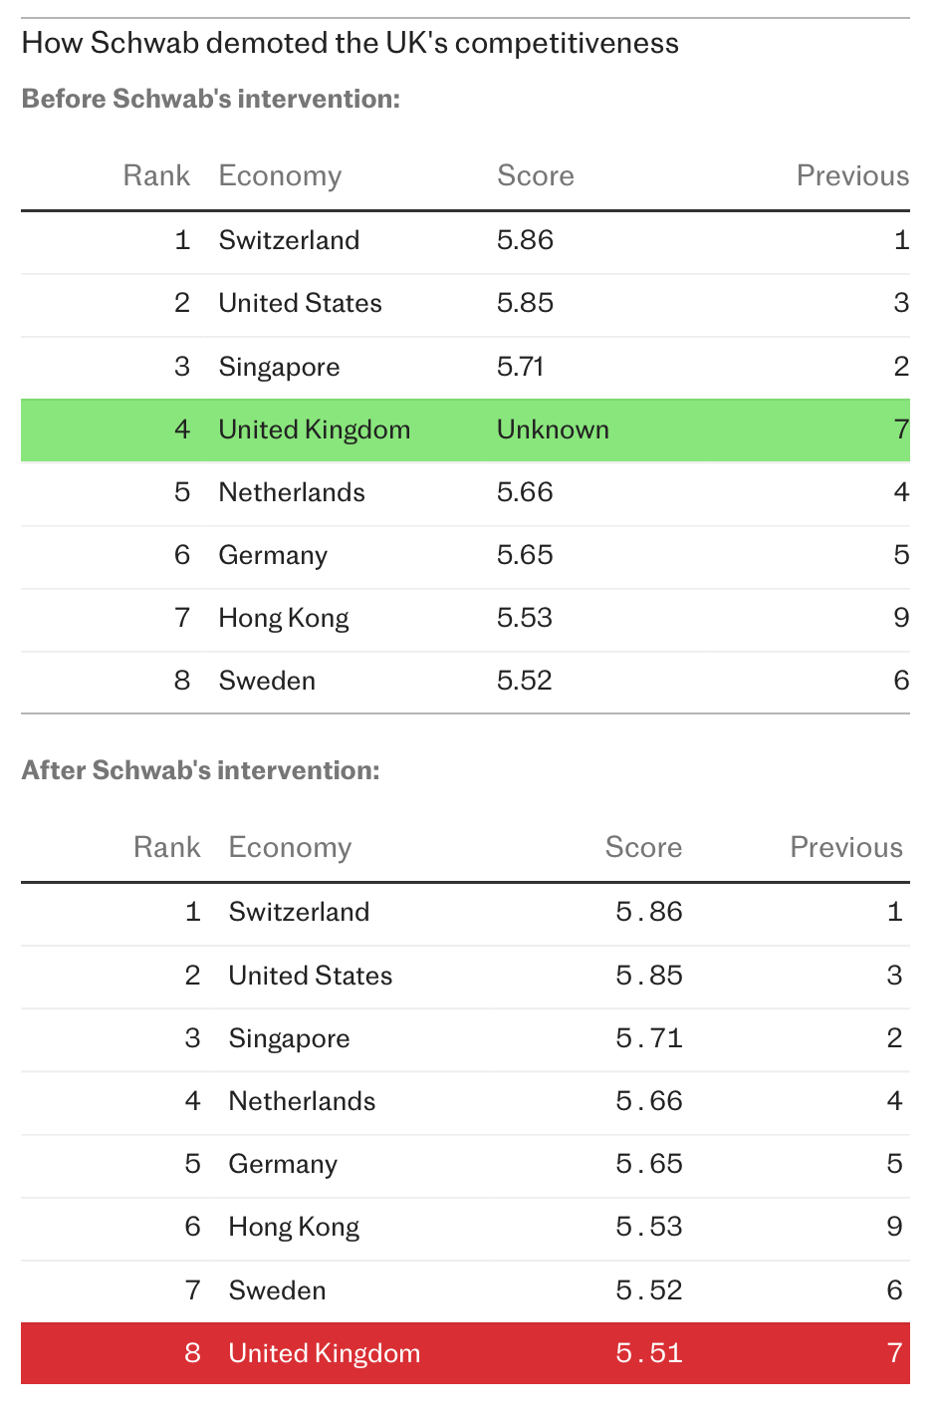Image resolution: width=938 pixels, height=1417 pixels.
Task: Select the Score header in second table
Action: (643, 848)
